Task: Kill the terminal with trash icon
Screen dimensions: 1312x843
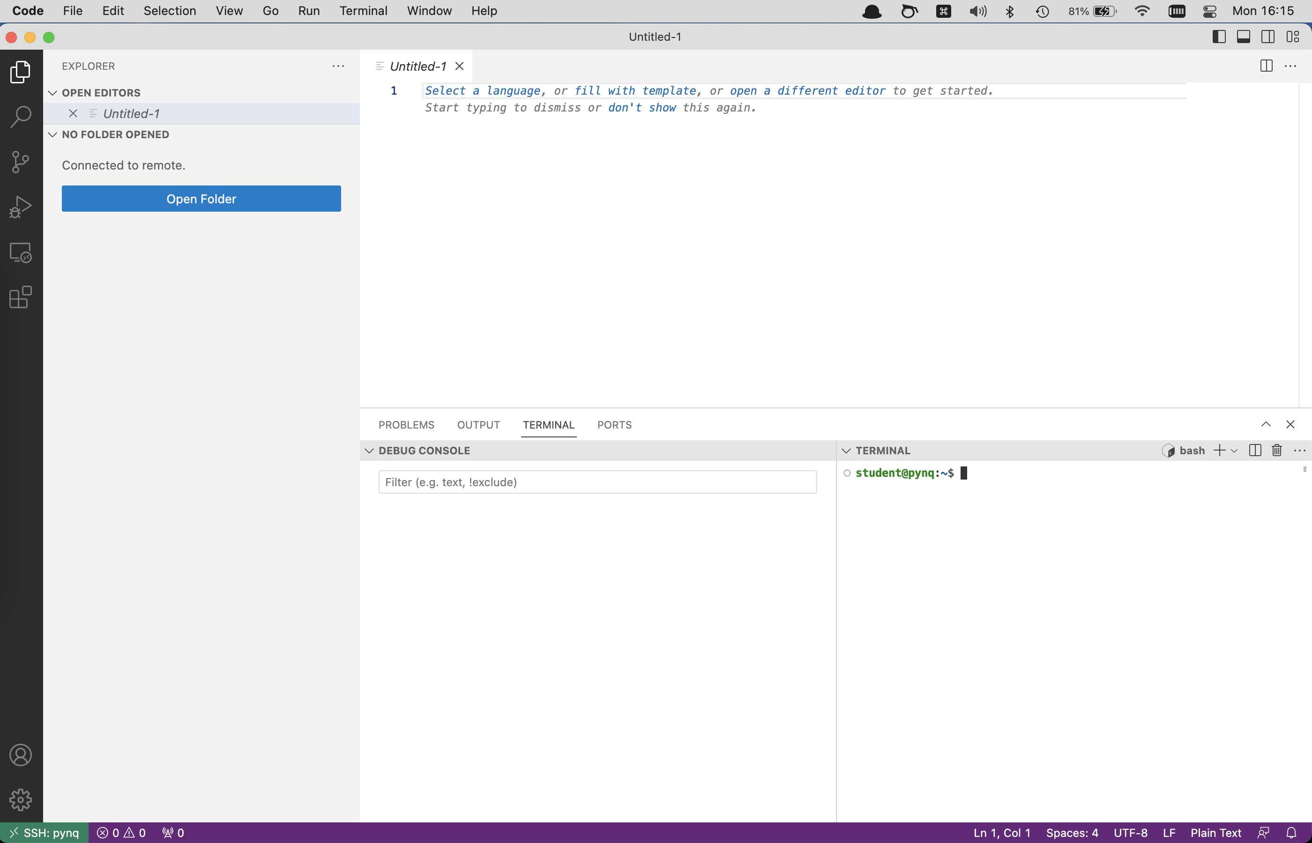Action: pos(1277,451)
